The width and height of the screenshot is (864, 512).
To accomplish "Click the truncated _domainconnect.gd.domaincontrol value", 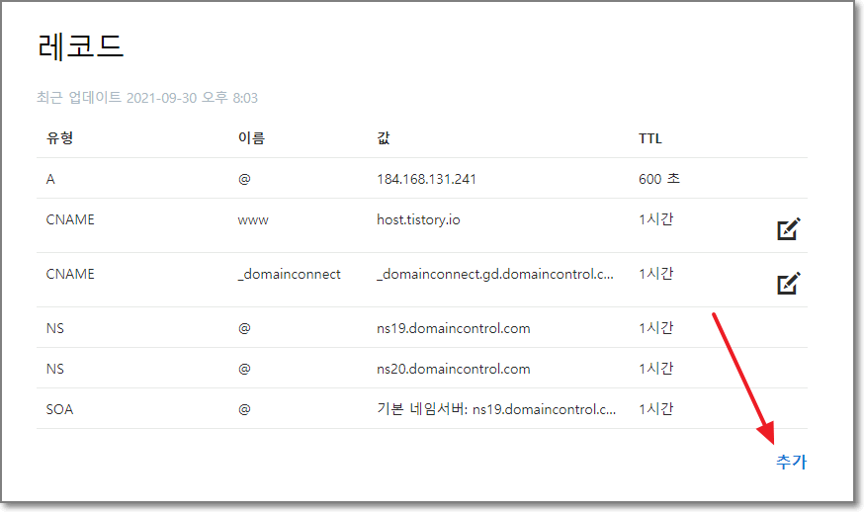I will 495,275.
